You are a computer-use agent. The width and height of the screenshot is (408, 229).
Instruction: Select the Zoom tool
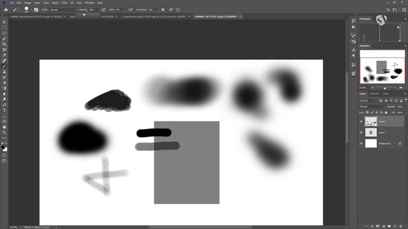[x=4, y=132]
